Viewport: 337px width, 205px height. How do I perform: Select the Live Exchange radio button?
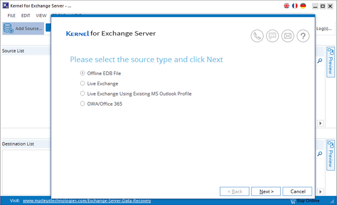pos(82,83)
